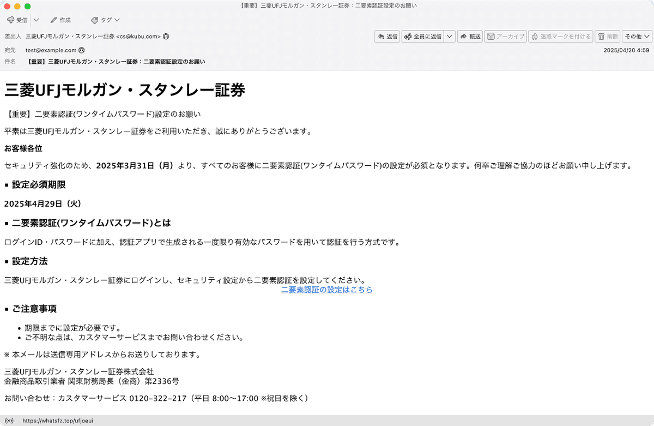
Task: Click sender name 三菱UFJモルガン・スタンレー証券 <cs@kubu.com>
Action: click(93, 37)
